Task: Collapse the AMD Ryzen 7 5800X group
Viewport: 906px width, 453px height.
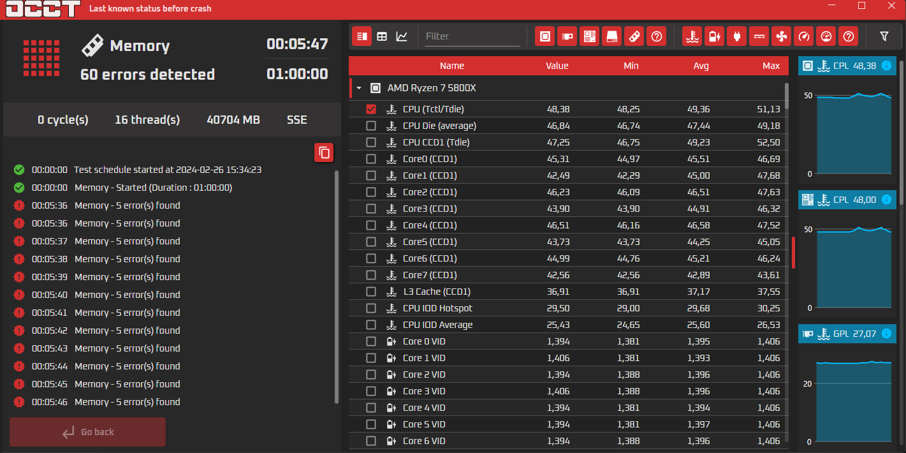Action: tap(359, 88)
